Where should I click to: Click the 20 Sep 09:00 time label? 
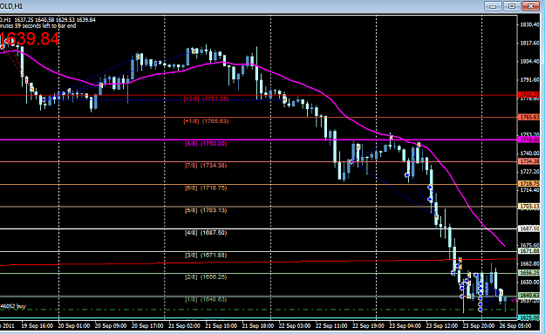click(x=111, y=326)
